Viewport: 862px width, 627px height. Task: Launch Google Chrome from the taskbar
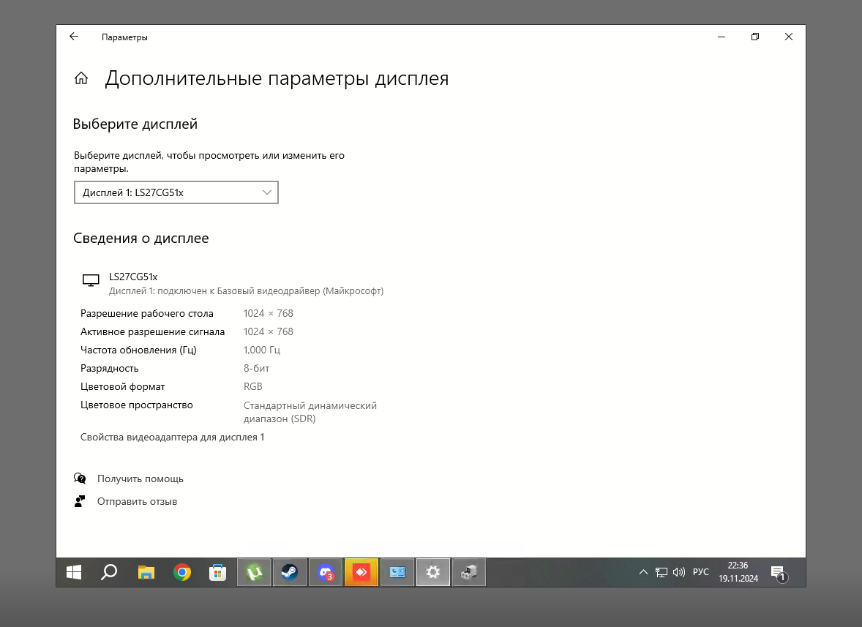[182, 573]
